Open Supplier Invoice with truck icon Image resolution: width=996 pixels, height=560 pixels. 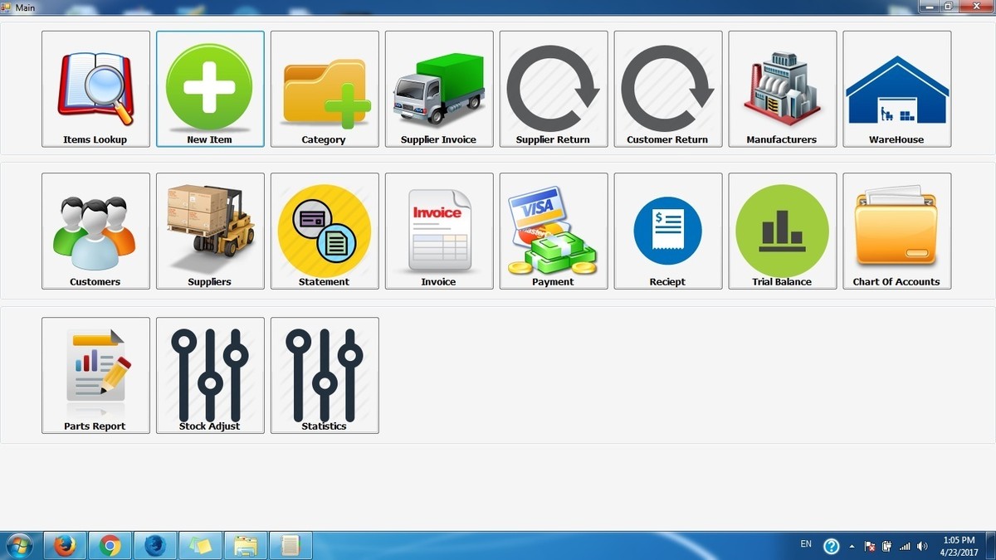coord(439,89)
